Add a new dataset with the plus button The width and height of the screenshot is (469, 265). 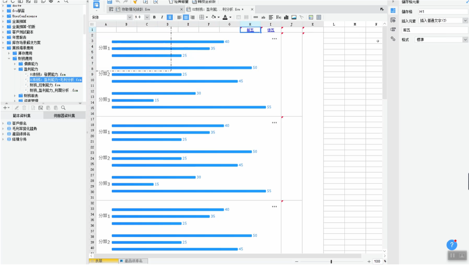5,108
